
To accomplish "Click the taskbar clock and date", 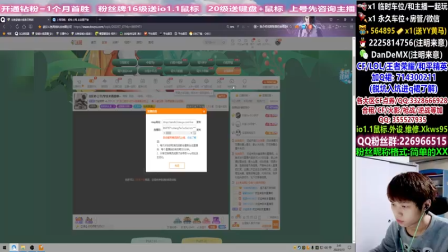I will [339, 248].
